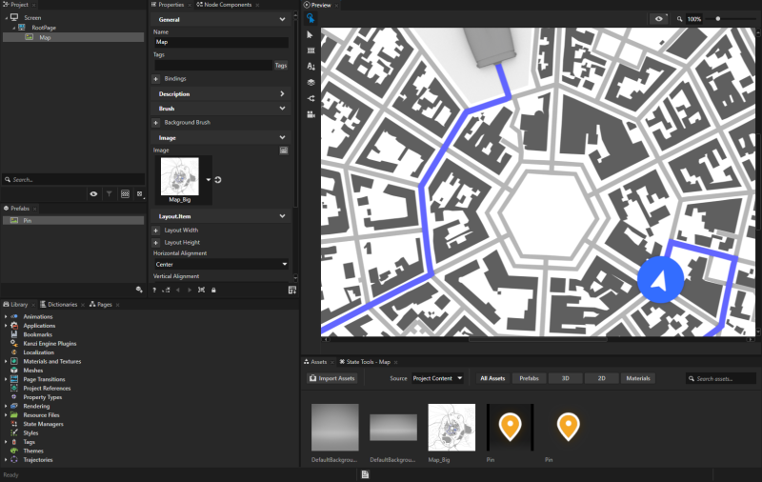The height and width of the screenshot is (482, 762).
Task: Select the arrow selection tool in Preview
Action: tap(311, 34)
